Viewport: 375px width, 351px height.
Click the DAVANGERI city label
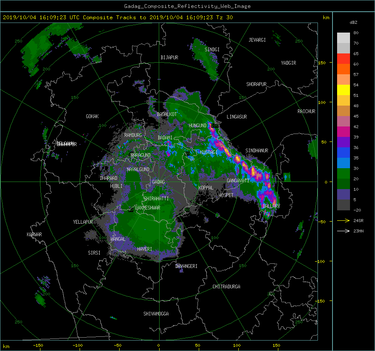(186, 266)
